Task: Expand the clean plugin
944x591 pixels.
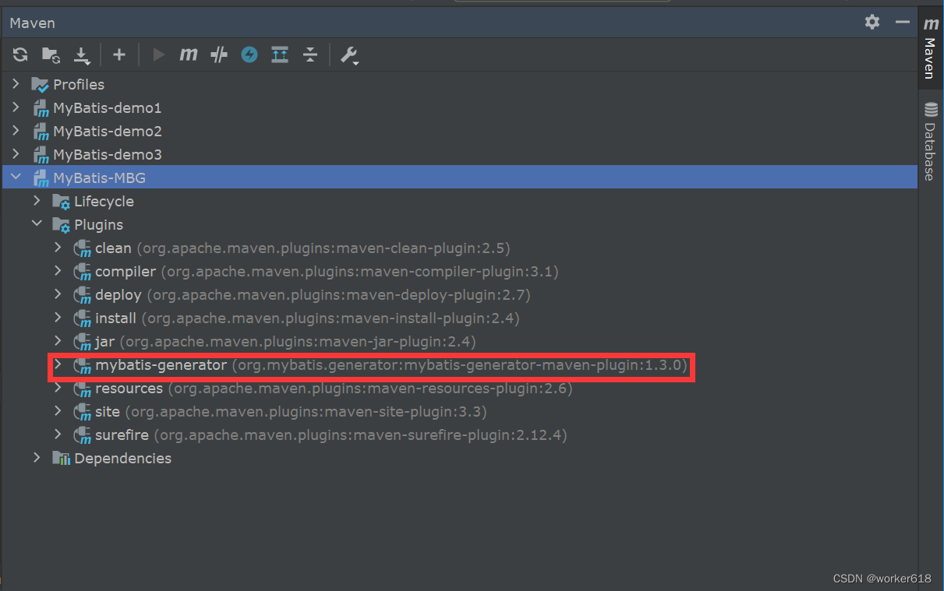Action: click(x=58, y=248)
